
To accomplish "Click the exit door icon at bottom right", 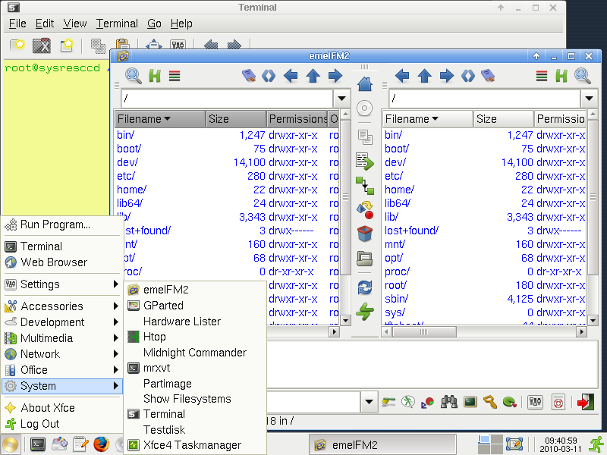I will tap(585, 402).
